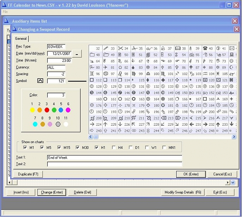Select the blue color swatch 5
Screen dimensions: 242x217
(61, 110)
